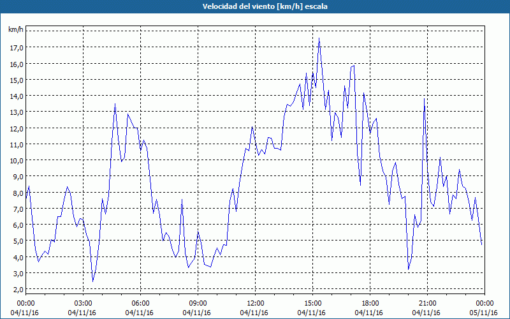Click the 2,0 y-axis value

18,290
